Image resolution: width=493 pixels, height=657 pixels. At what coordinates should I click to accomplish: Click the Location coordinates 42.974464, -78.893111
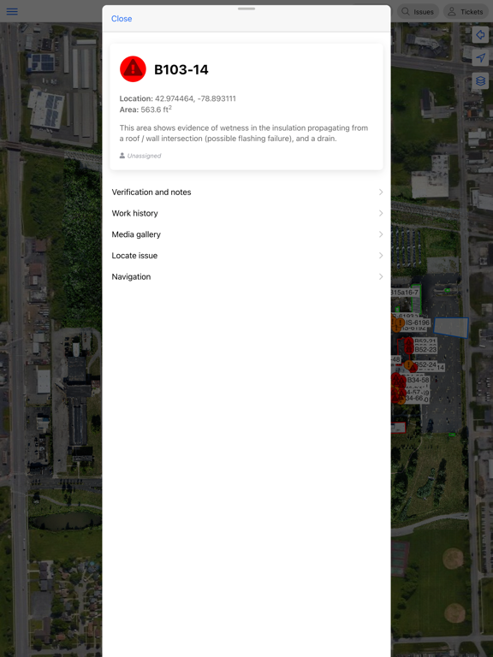tap(195, 98)
